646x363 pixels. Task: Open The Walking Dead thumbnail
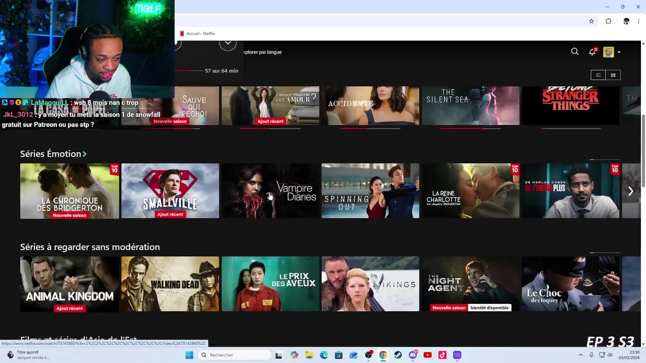170,284
